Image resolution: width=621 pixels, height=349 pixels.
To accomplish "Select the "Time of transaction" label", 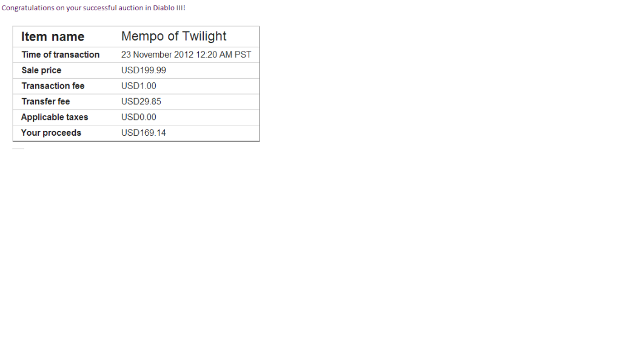I will (61, 55).
